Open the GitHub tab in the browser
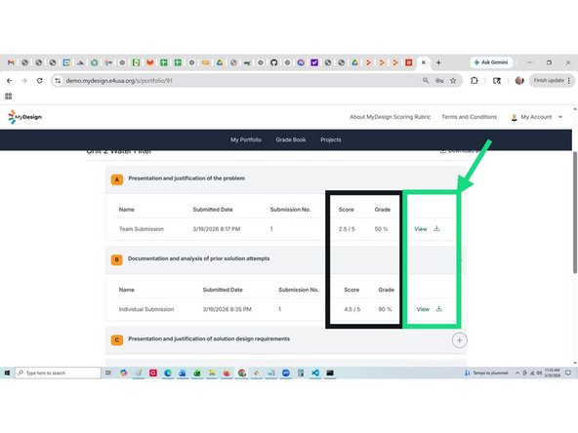Viewport: 578px width, 433px height. click(273, 62)
